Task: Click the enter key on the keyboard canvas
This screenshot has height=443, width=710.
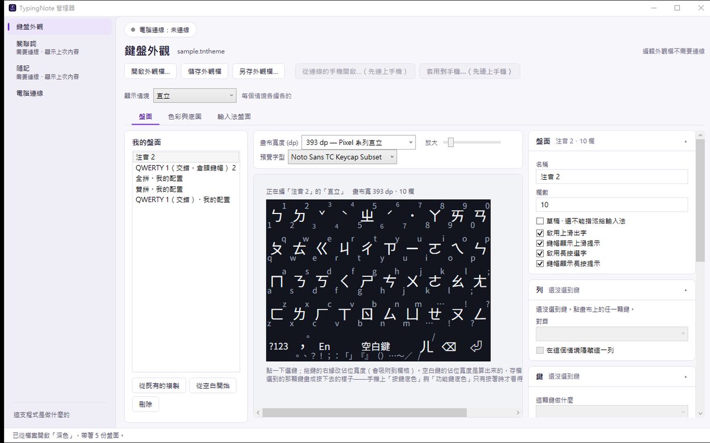Action: (476, 346)
